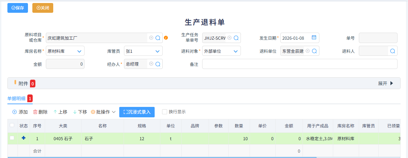The image size is (408, 158).
Task: Open the 库房名称 dropdown
Action: coord(79,51)
